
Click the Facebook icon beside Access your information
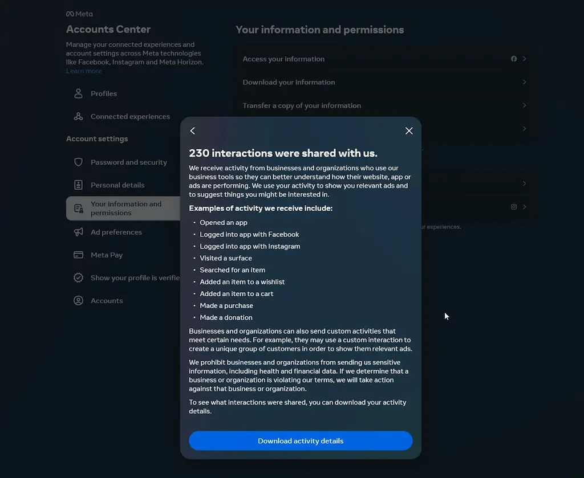pyautogui.click(x=514, y=59)
